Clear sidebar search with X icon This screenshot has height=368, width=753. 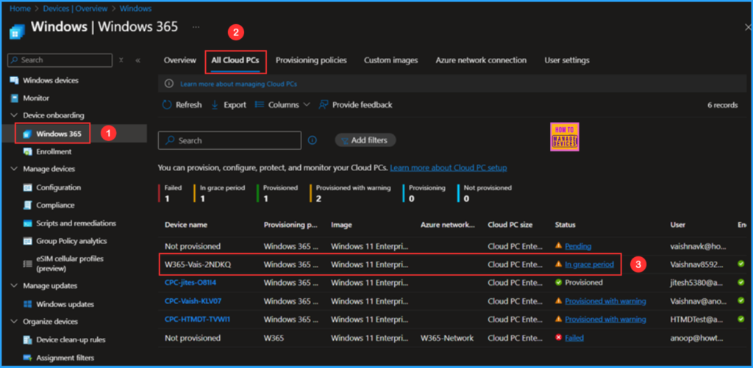121,60
